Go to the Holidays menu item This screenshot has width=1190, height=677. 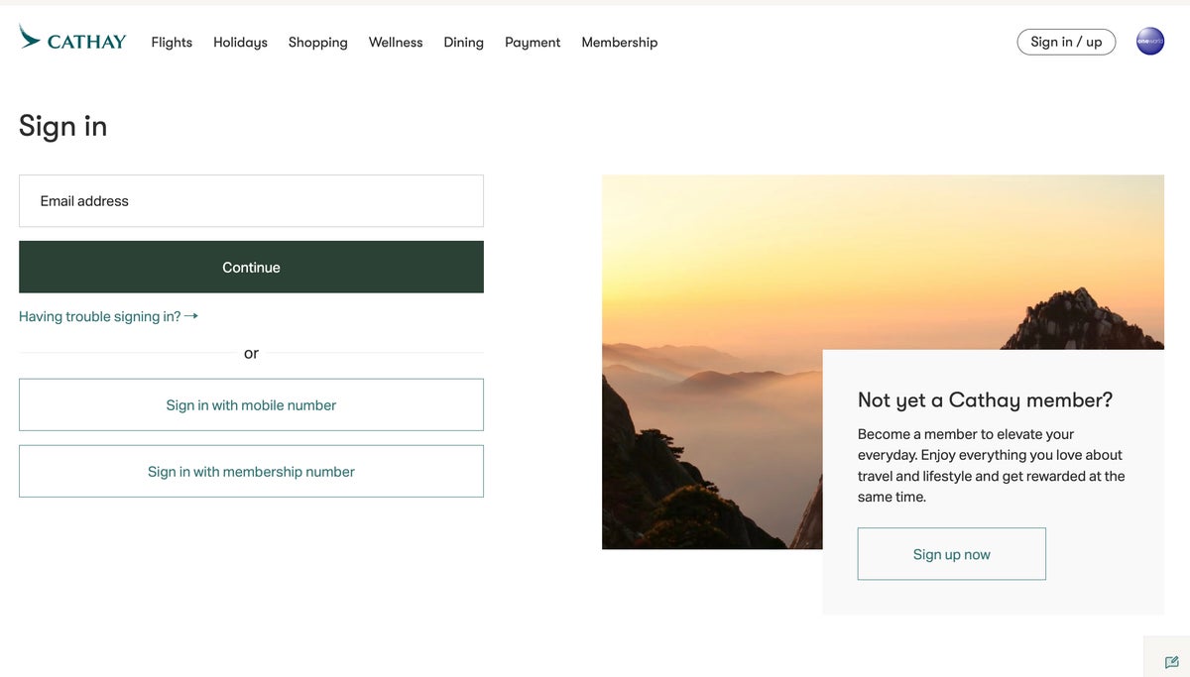coord(240,43)
